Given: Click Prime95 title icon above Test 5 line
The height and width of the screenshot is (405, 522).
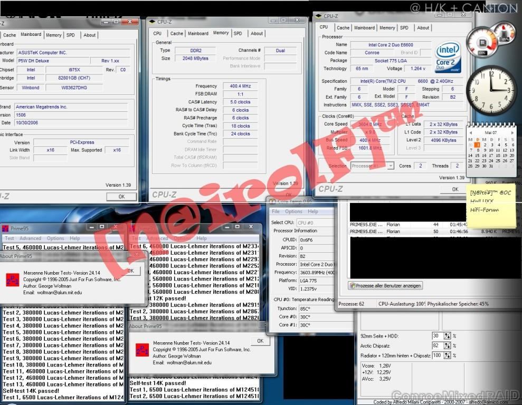Looking at the screenshot, I should 5,228.
